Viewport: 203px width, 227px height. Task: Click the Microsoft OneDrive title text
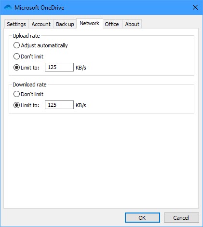pyautogui.click(x=40, y=8)
